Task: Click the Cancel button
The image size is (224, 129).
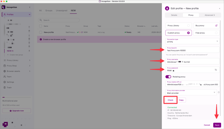Action: tap(207, 125)
